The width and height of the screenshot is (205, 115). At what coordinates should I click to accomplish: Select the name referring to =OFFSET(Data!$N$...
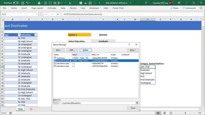[x=96, y=66]
